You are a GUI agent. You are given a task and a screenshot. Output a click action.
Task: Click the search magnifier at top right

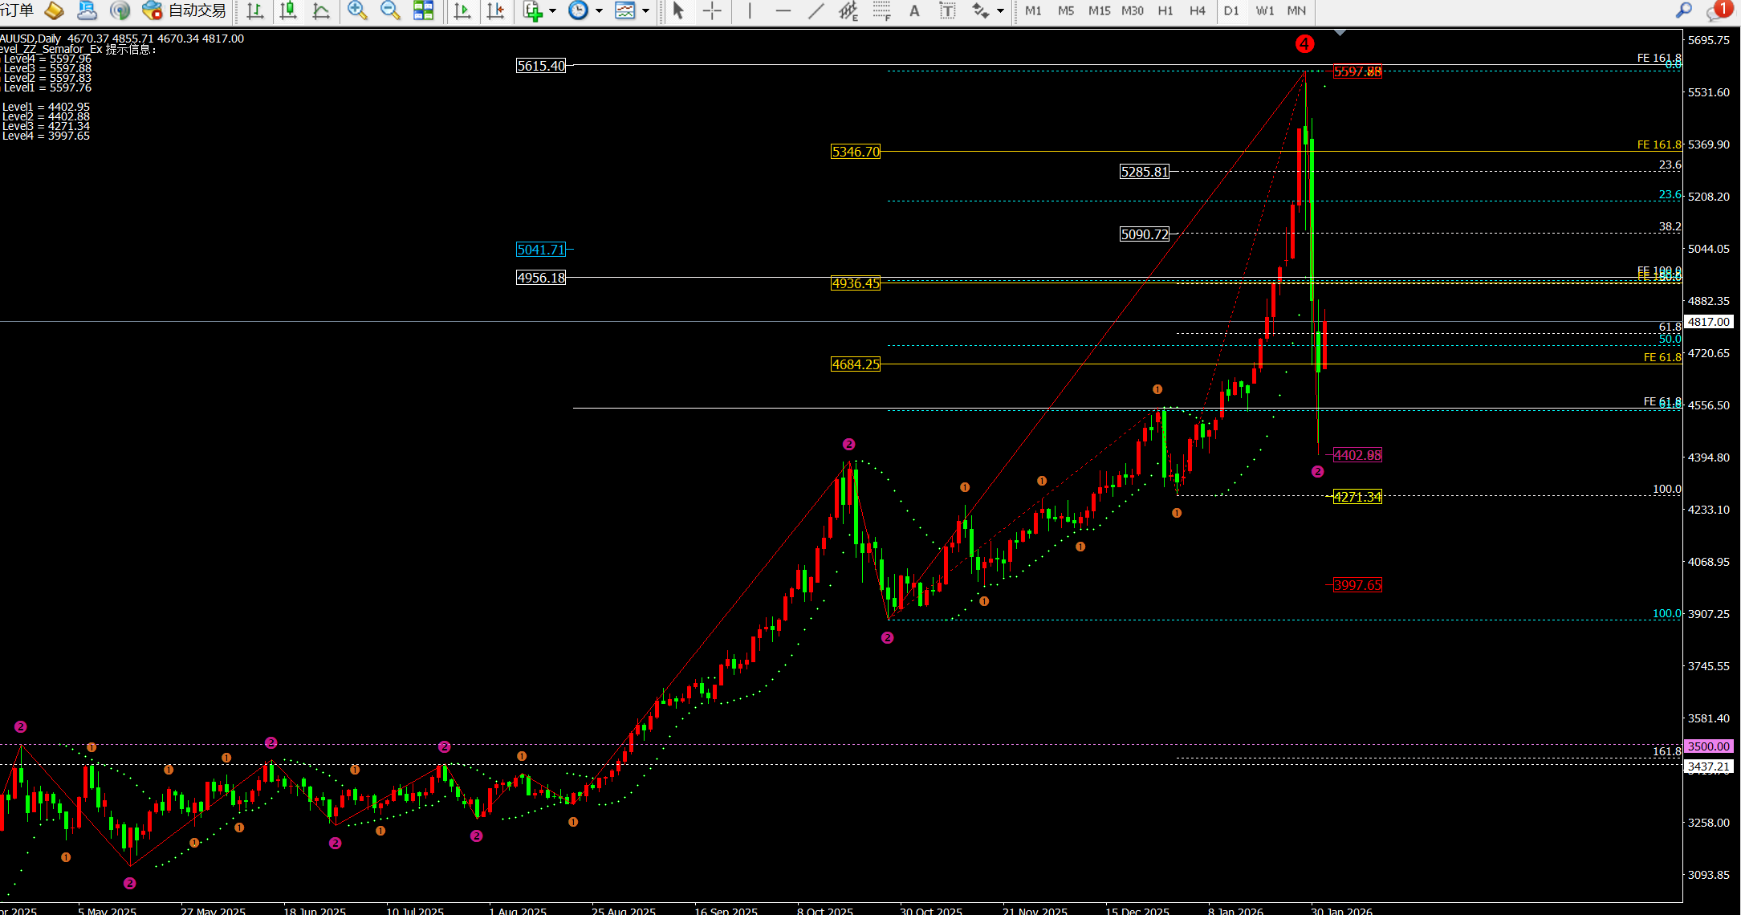coord(1683,10)
